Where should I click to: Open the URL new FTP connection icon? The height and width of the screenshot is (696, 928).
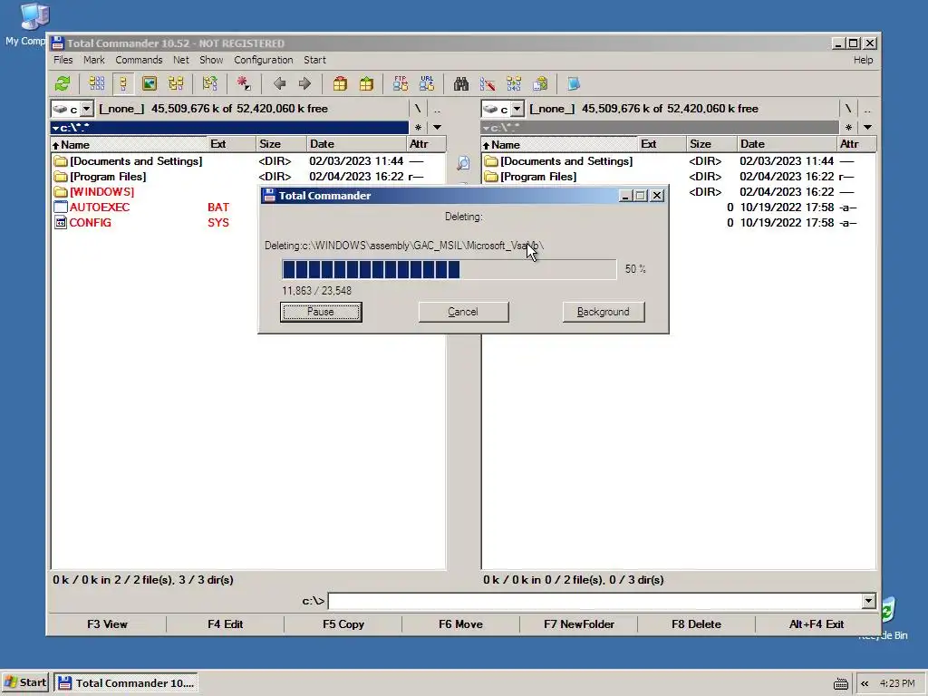(x=427, y=83)
